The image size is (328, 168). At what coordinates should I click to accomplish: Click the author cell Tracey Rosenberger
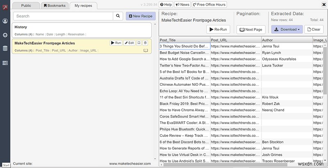(x=287, y=161)
